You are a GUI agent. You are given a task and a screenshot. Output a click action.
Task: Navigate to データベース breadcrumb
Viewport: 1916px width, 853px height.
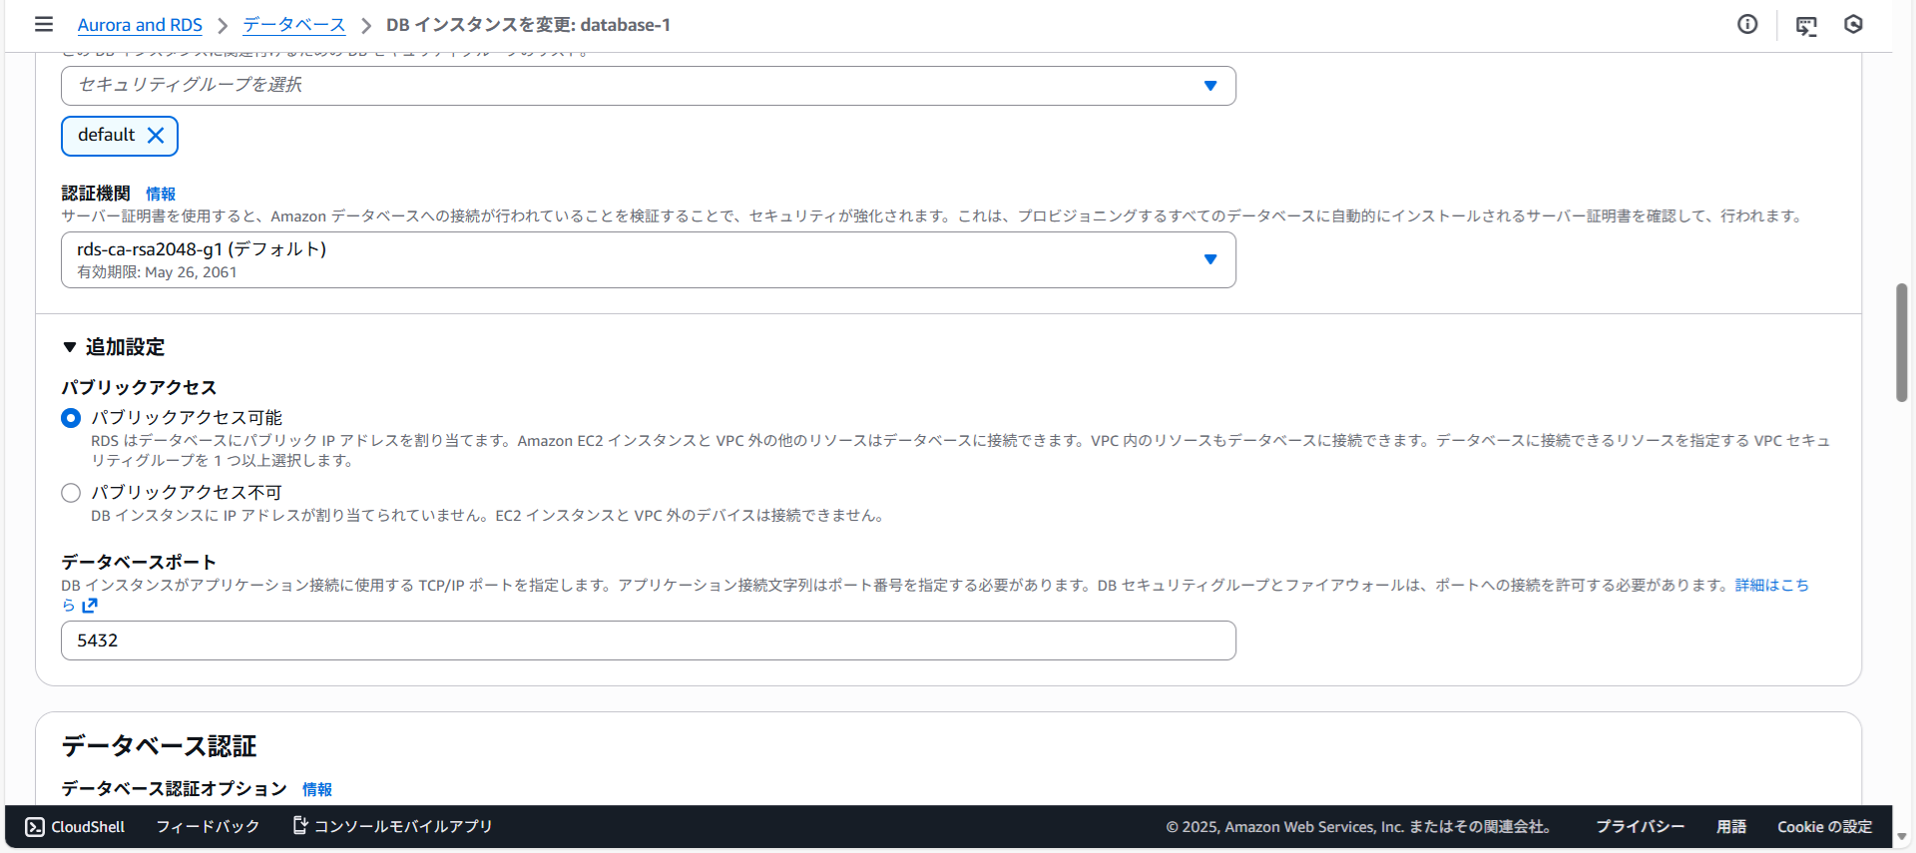coord(294,25)
